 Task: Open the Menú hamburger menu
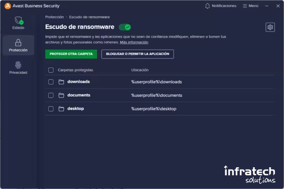tap(251, 6)
